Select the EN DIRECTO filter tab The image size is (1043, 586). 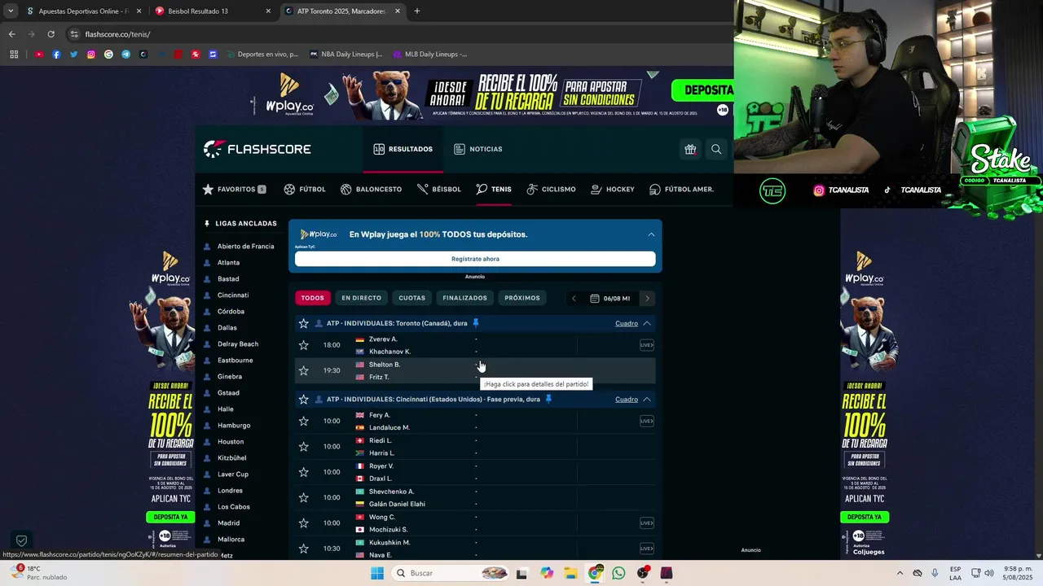[361, 298]
